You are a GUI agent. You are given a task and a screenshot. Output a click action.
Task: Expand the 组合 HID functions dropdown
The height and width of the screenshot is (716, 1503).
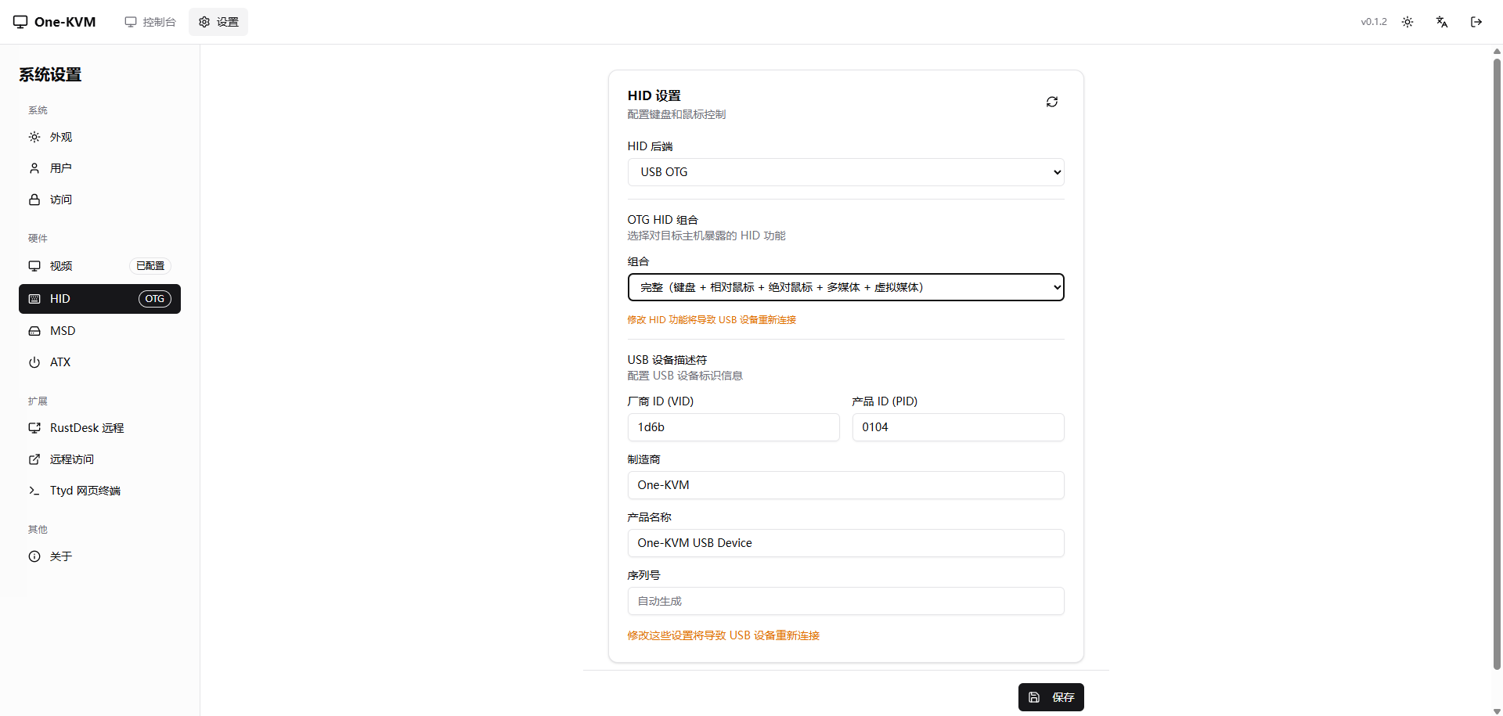(x=845, y=287)
